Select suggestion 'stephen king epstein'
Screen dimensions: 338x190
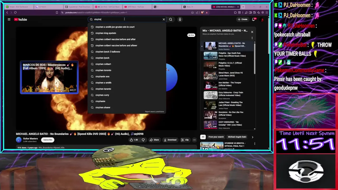pos(127,33)
